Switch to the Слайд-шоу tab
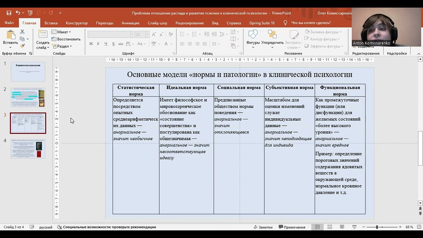The image size is (423, 238). click(x=157, y=23)
